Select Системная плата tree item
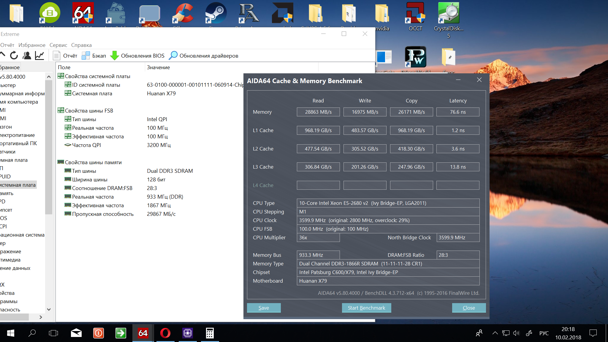 (18, 185)
